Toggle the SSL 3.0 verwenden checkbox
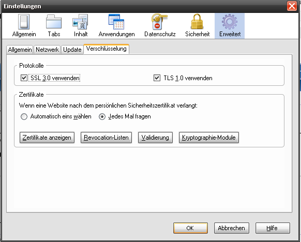Screen dimensions: 301x242 (x=24, y=78)
